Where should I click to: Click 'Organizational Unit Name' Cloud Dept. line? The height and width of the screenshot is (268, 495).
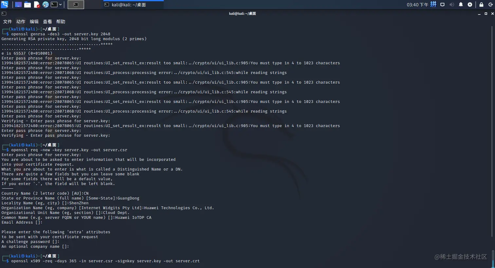tap(65, 213)
